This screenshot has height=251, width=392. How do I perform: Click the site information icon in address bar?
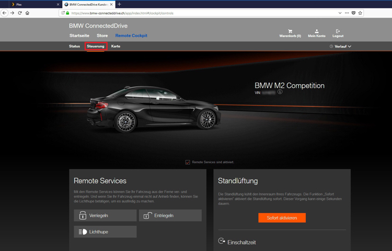click(63, 13)
